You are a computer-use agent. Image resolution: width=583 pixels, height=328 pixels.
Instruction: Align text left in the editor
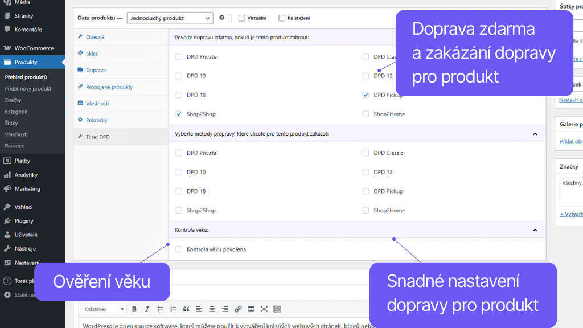pos(199,309)
